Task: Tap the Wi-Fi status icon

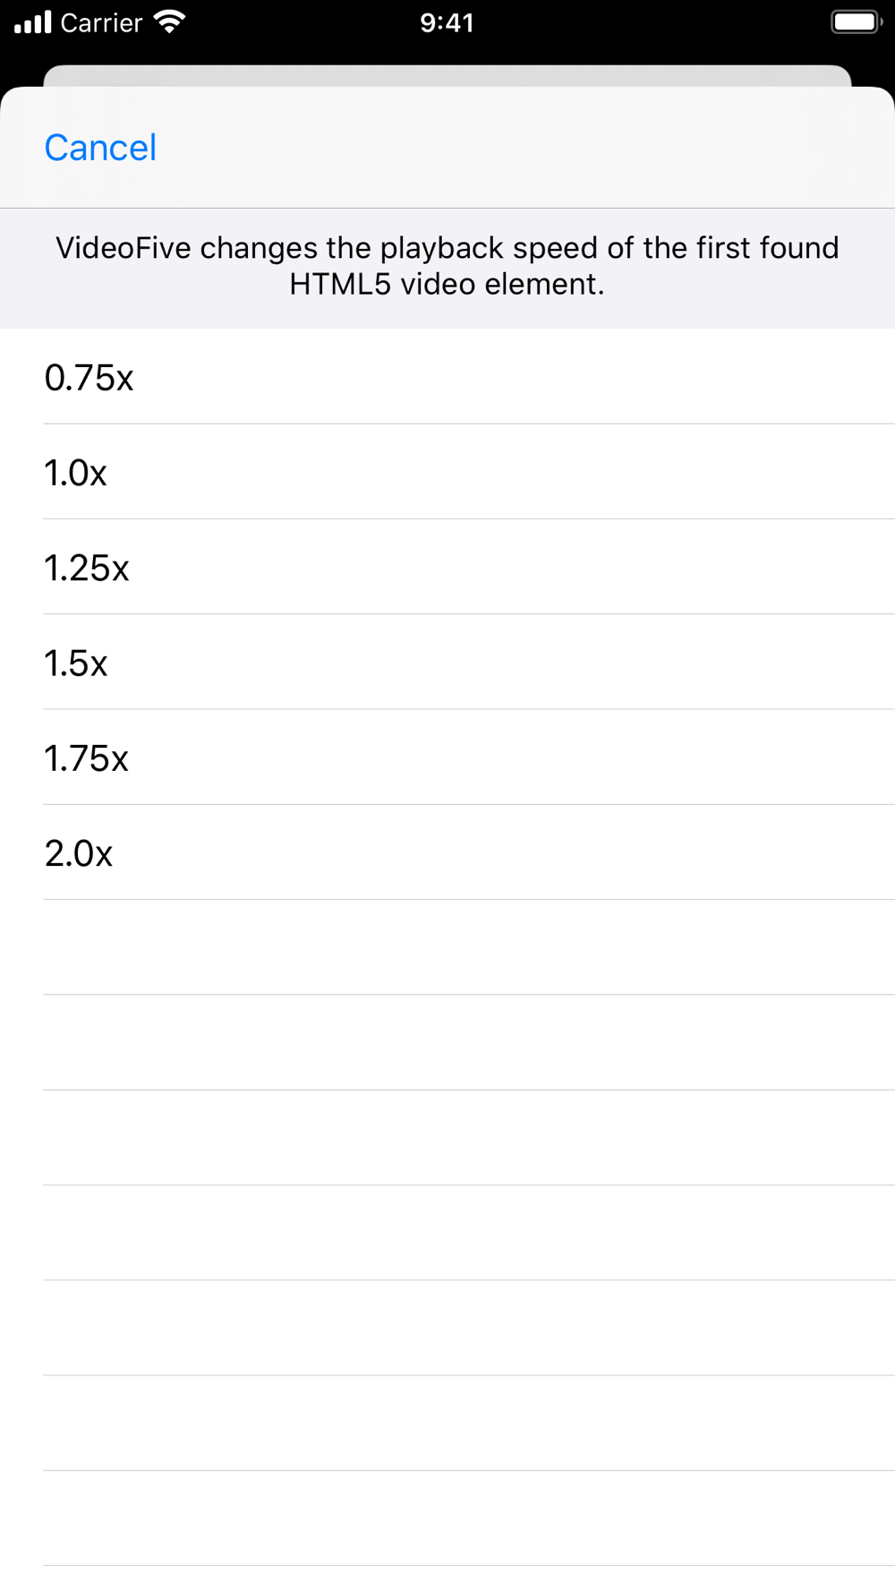Action: (x=169, y=22)
